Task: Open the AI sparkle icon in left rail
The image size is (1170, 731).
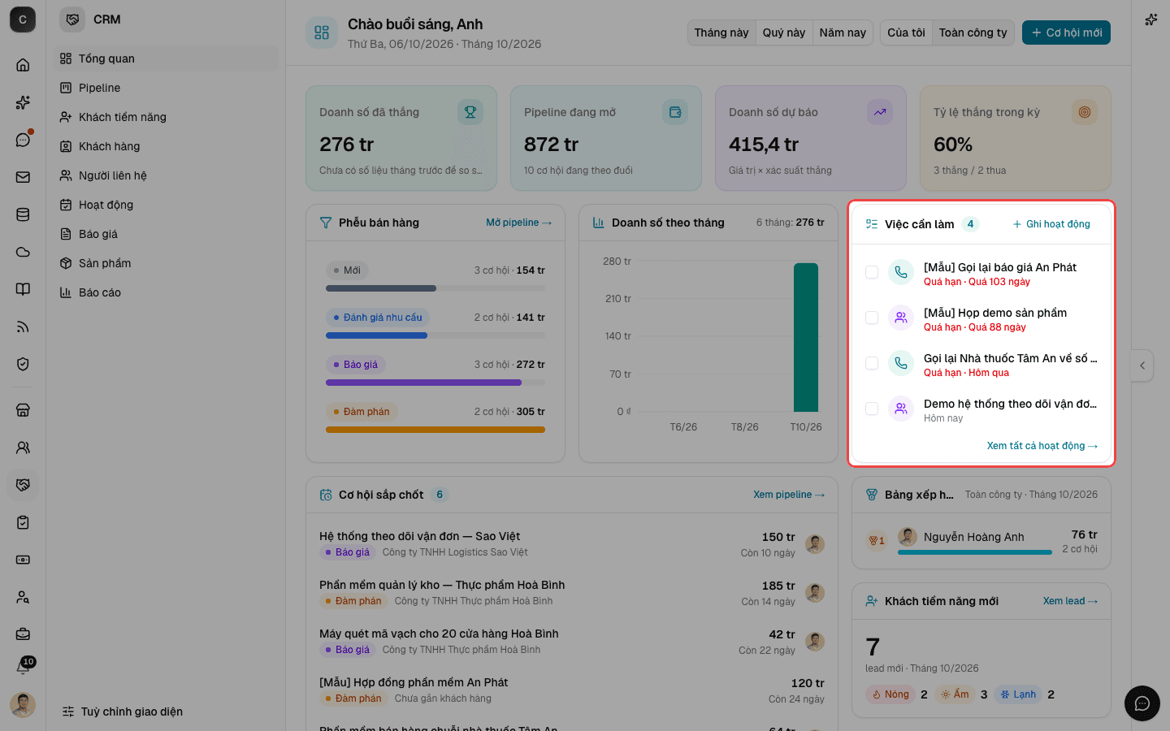Action: click(x=23, y=102)
